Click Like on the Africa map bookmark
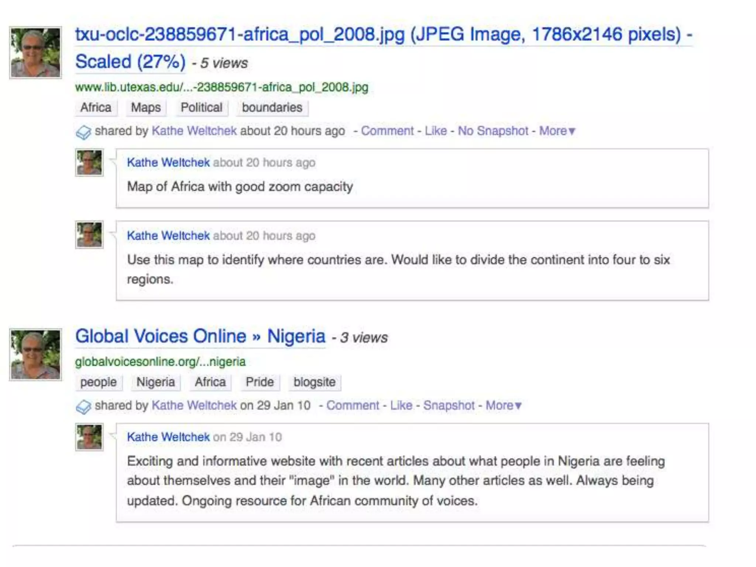 (x=436, y=131)
